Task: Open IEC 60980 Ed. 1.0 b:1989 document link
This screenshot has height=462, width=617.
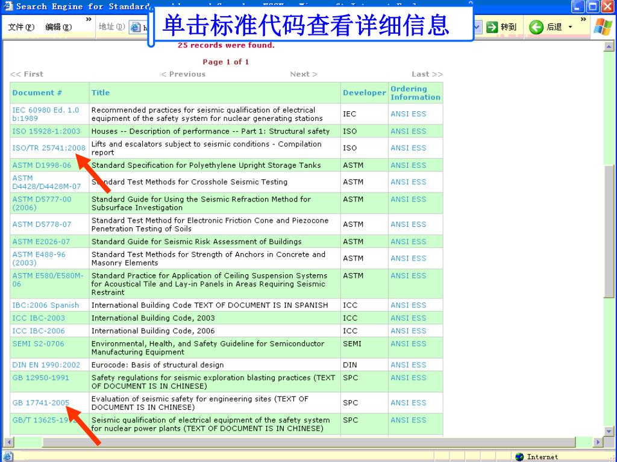Action: coord(45,114)
